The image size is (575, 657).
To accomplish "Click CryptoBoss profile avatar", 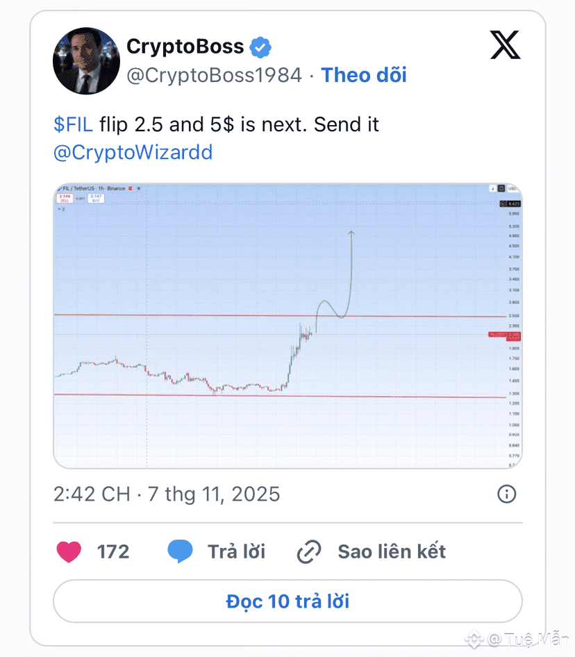I will pyautogui.click(x=86, y=61).
